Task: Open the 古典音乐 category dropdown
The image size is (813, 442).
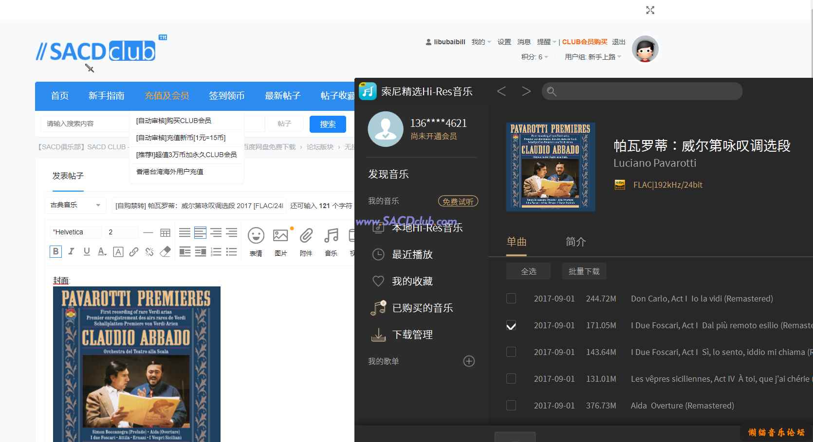Action: [x=75, y=205]
